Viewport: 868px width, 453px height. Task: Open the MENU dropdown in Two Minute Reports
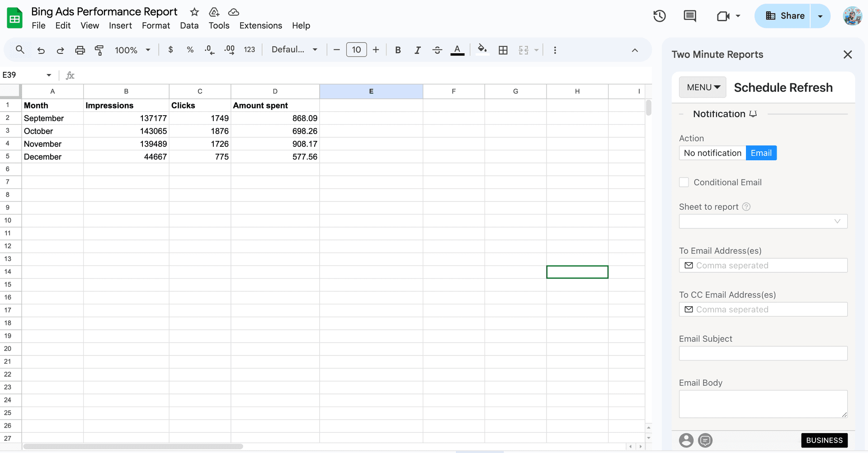coord(702,87)
